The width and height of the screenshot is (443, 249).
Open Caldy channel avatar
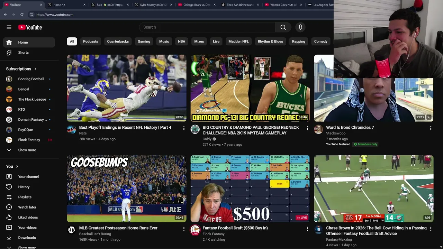195,129
